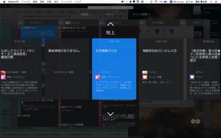This screenshot has height=138, width=221.
Task: Select the 機動新世紀ガンダムX program card
Action: click(161, 69)
